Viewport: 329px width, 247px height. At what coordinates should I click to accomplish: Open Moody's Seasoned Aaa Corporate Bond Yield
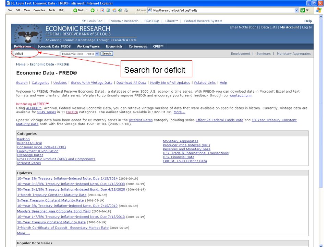[54, 211]
